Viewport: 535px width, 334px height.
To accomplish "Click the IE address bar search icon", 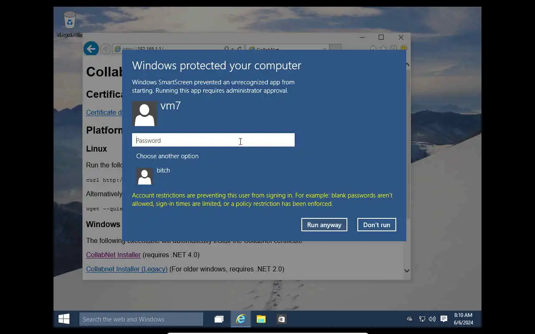I will pyautogui.click(x=227, y=49).
